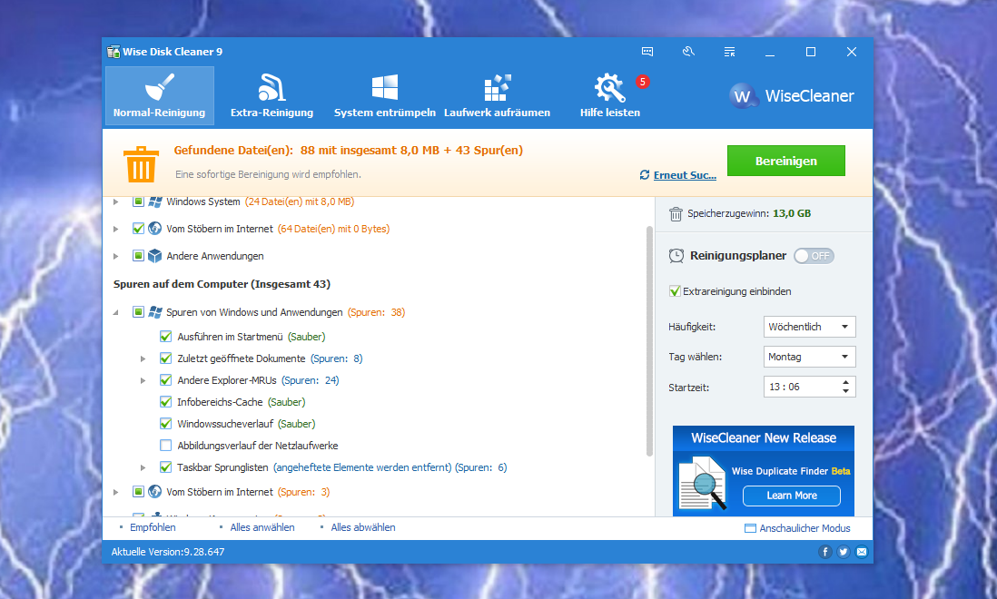Screen dimensions: 997x599
Task: Click Alles abwählen
Action: (363, 527)
